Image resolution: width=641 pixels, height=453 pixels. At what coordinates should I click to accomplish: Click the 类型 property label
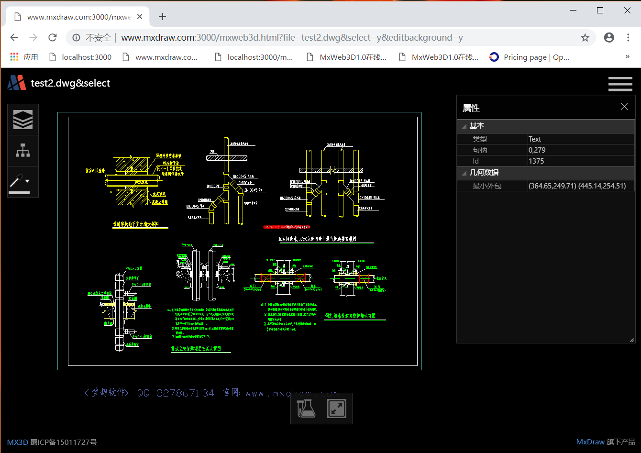[480, 139]
